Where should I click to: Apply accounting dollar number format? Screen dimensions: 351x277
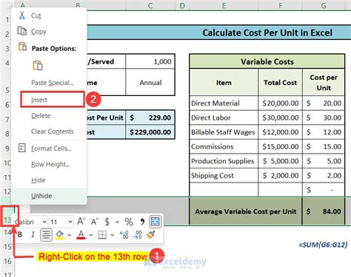[x=107, y=222]
